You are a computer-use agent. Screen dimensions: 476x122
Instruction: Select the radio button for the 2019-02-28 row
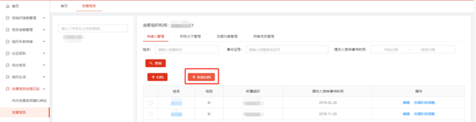[x=151, y=103]
